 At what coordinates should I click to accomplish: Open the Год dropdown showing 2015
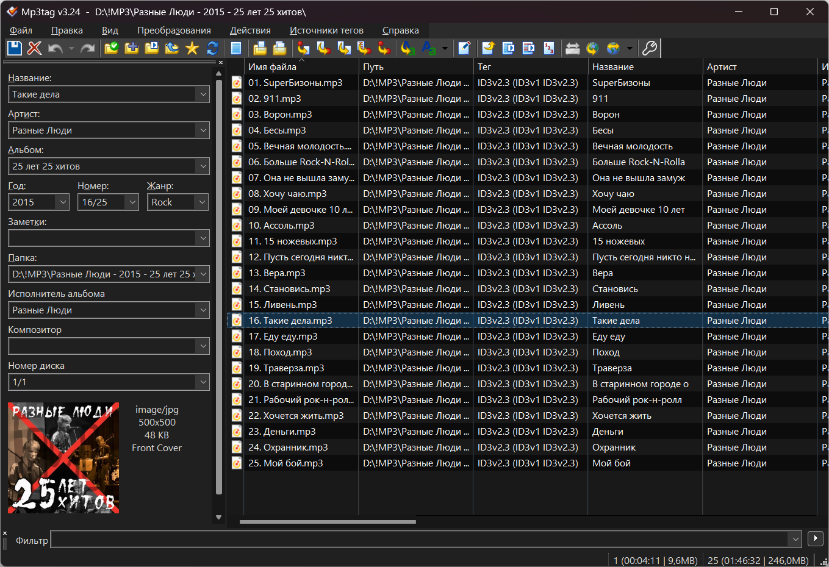click(63, 202)
